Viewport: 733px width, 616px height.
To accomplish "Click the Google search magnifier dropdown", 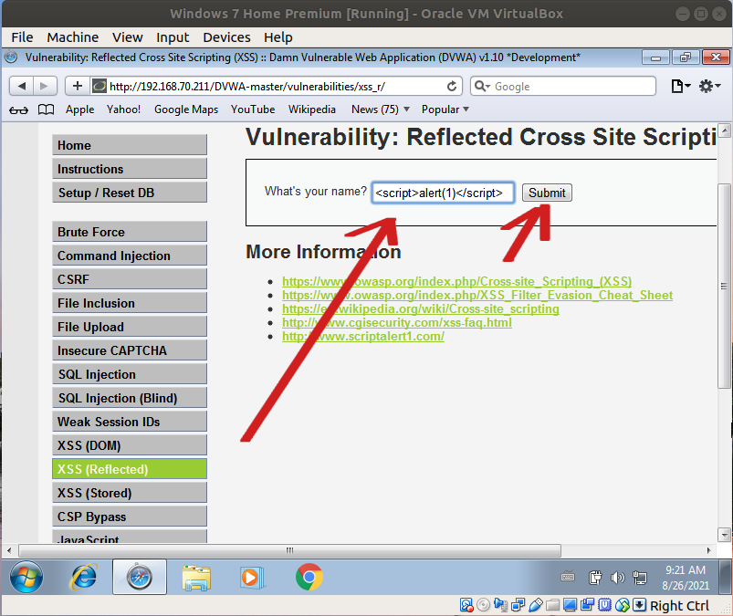I will [482, 87].
